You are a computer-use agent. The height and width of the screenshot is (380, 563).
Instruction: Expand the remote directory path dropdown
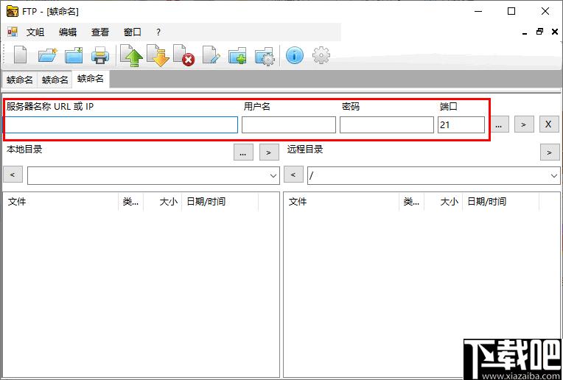pyautogui.click(x=553, y=176)
